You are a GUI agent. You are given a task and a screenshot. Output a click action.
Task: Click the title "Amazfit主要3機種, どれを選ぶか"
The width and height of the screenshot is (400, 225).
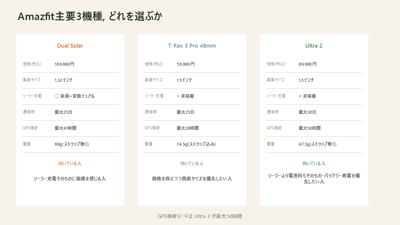click(90, 16)
